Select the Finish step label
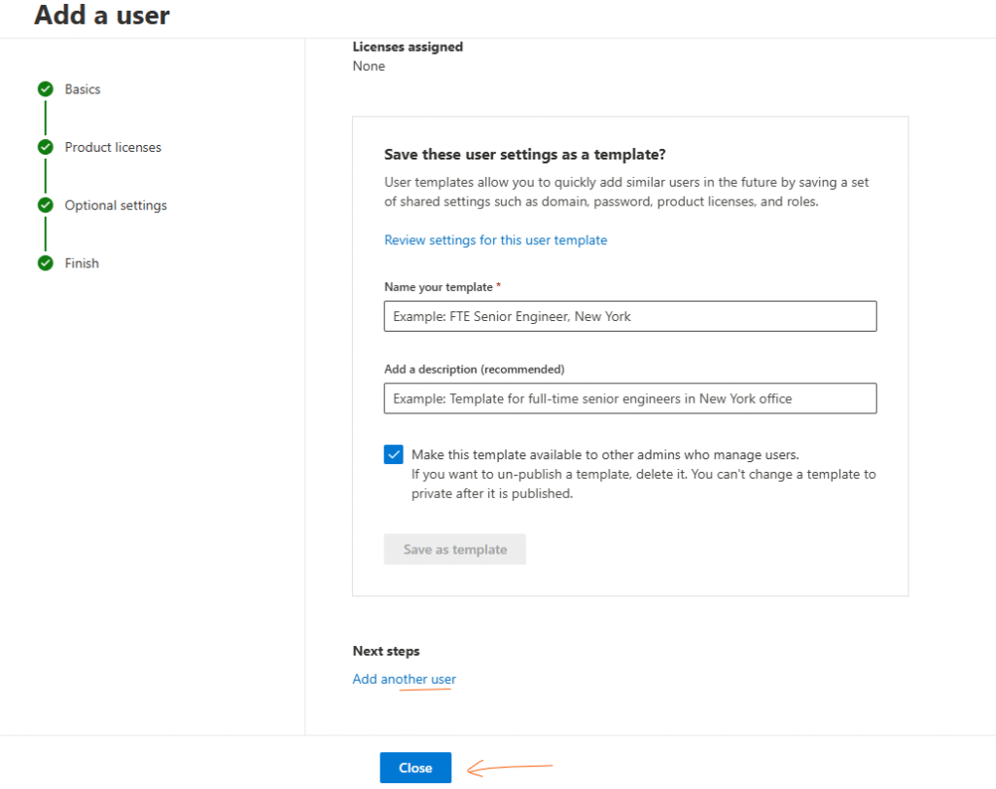This screenshot has height=789, width=996. [82, 264]
